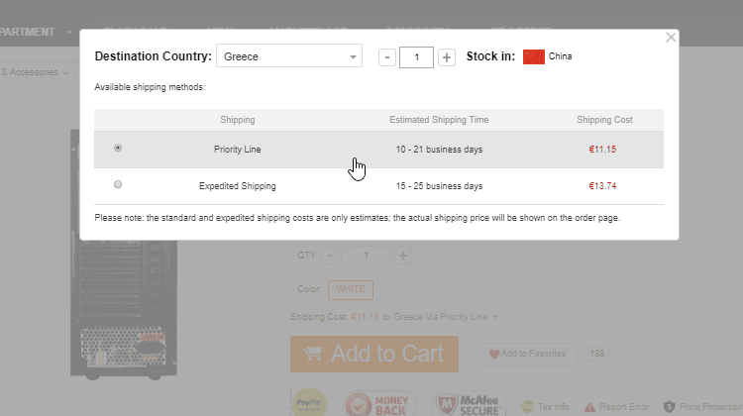
Task: Close the shipping methods popup
Action: [x=671, y=38]
